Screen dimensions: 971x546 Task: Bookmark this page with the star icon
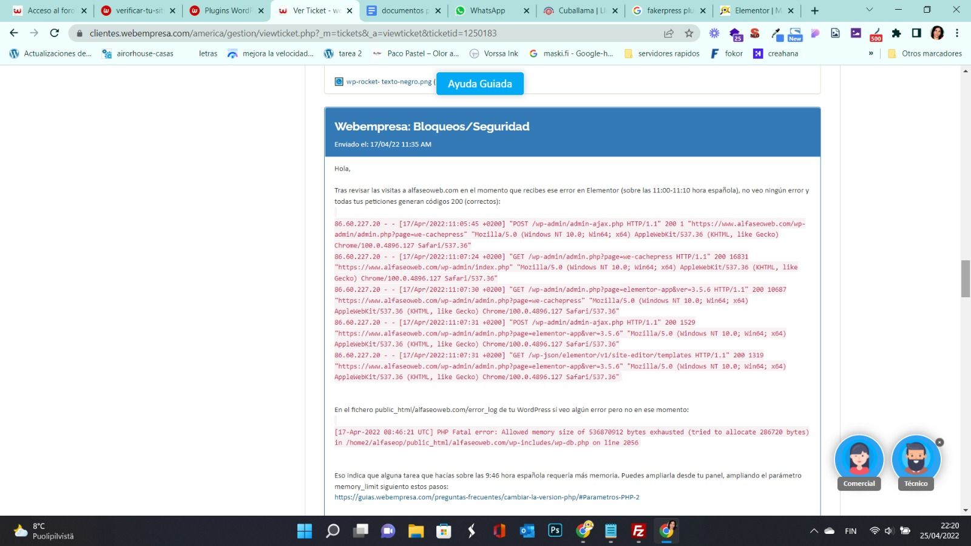[689, 33]
